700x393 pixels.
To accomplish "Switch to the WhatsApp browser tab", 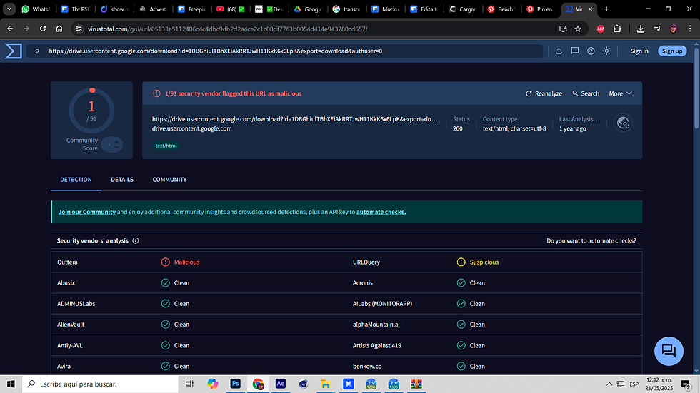I will (36, 9).
